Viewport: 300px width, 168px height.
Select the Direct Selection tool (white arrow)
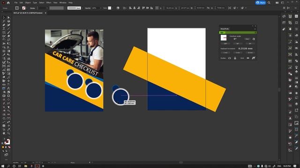pyautogui.click(x=8, y=18)
